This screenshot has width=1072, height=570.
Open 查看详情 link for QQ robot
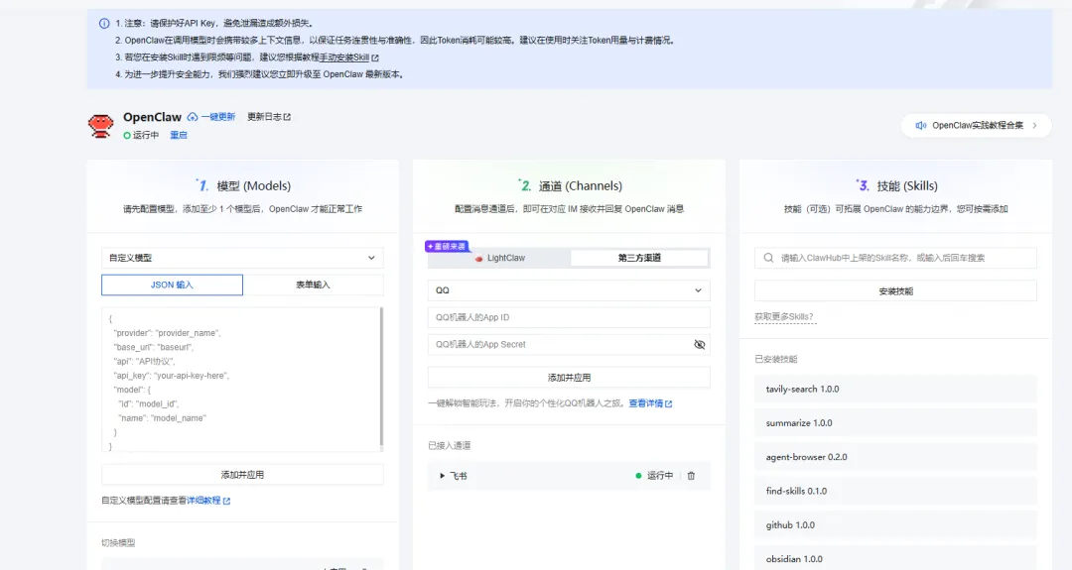tap(646, 404)
